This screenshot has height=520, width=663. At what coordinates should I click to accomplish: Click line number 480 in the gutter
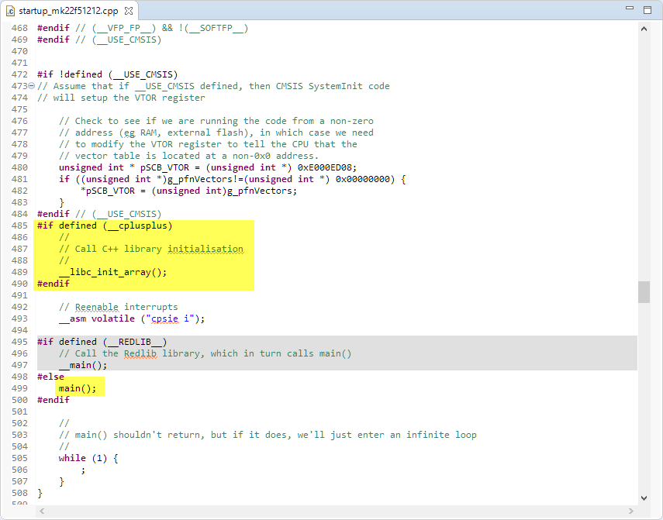coord(19,167)
